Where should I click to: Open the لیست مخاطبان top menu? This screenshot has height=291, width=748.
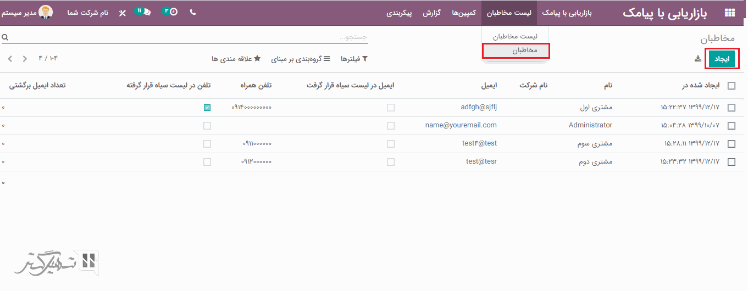click(x=509, y=12)
